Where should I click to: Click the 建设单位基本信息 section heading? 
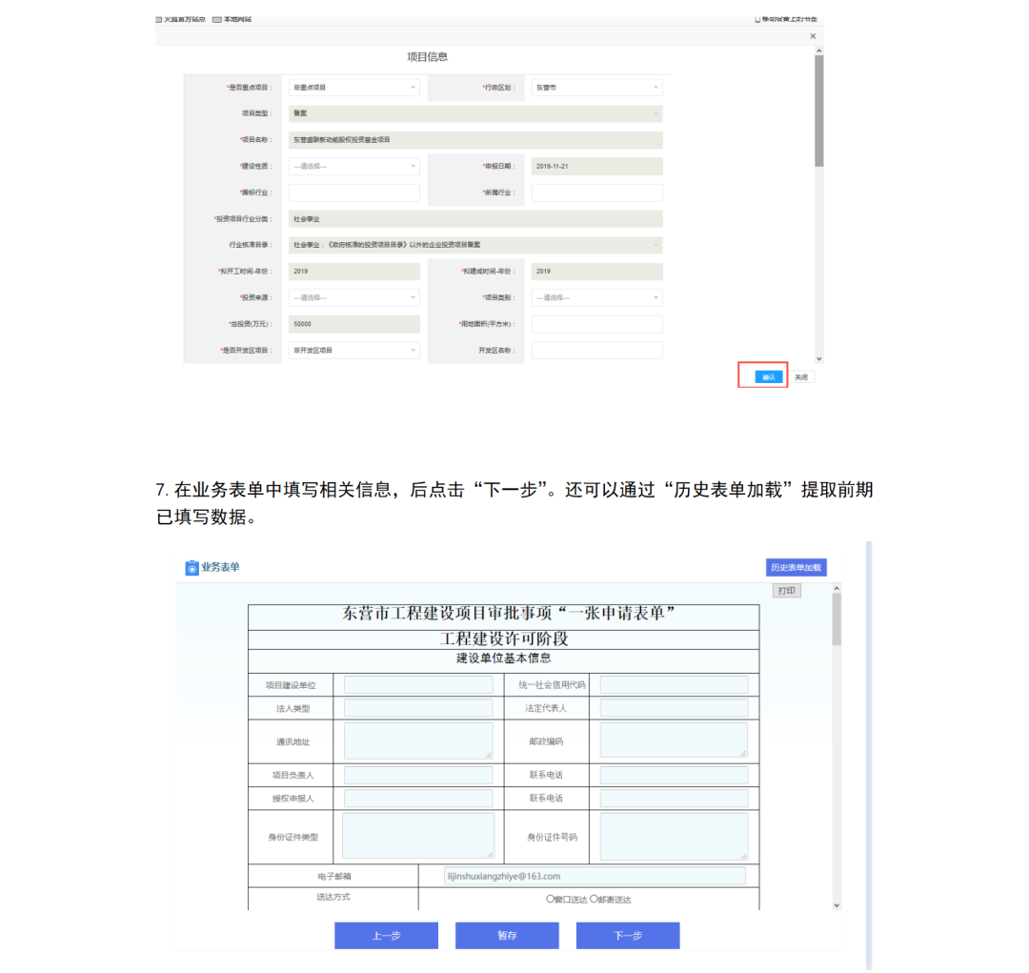coord(504,659)
